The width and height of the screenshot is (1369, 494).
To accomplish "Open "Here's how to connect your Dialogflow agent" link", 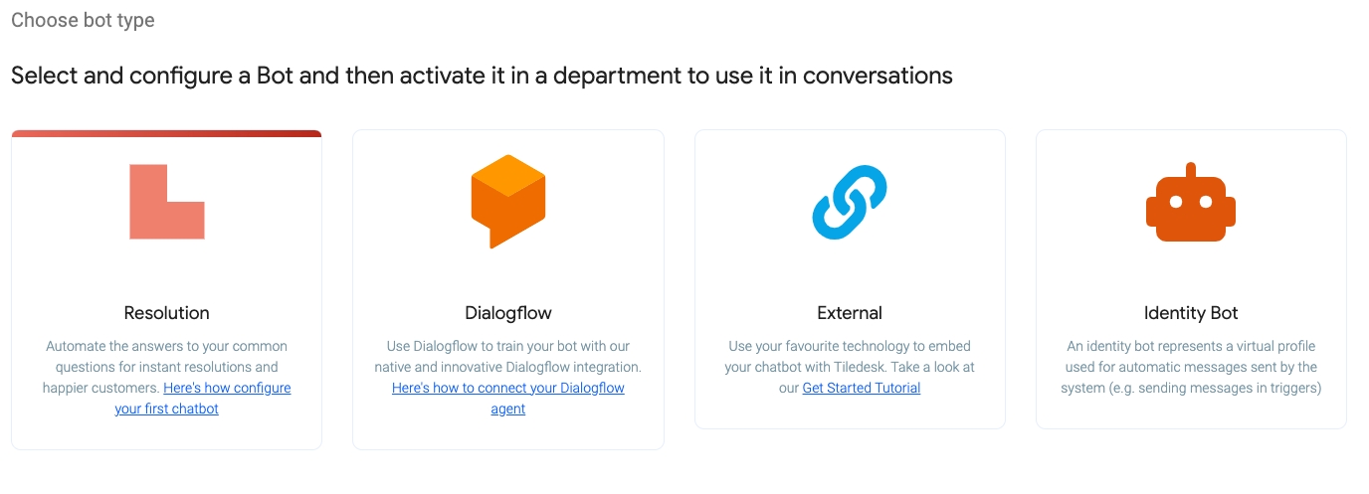I will [507, 388].
